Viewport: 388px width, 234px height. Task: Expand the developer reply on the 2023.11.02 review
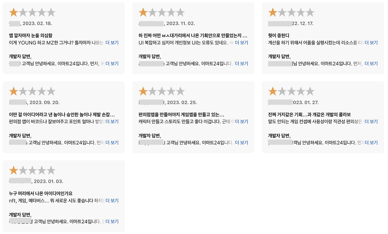pos(241,63)
